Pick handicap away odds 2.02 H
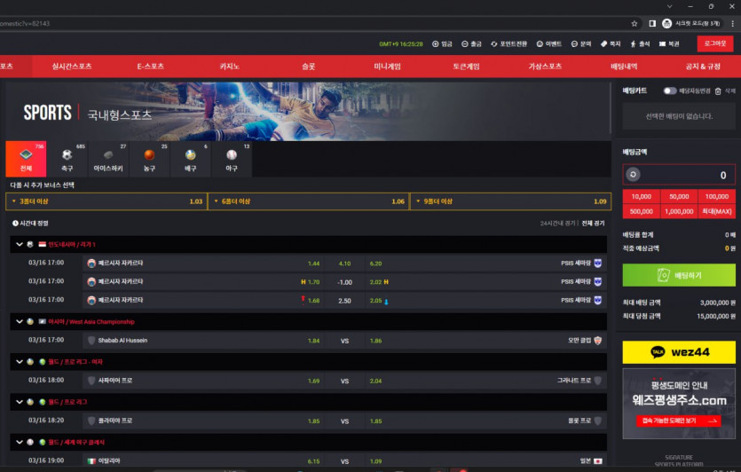 tap(379, 282)
